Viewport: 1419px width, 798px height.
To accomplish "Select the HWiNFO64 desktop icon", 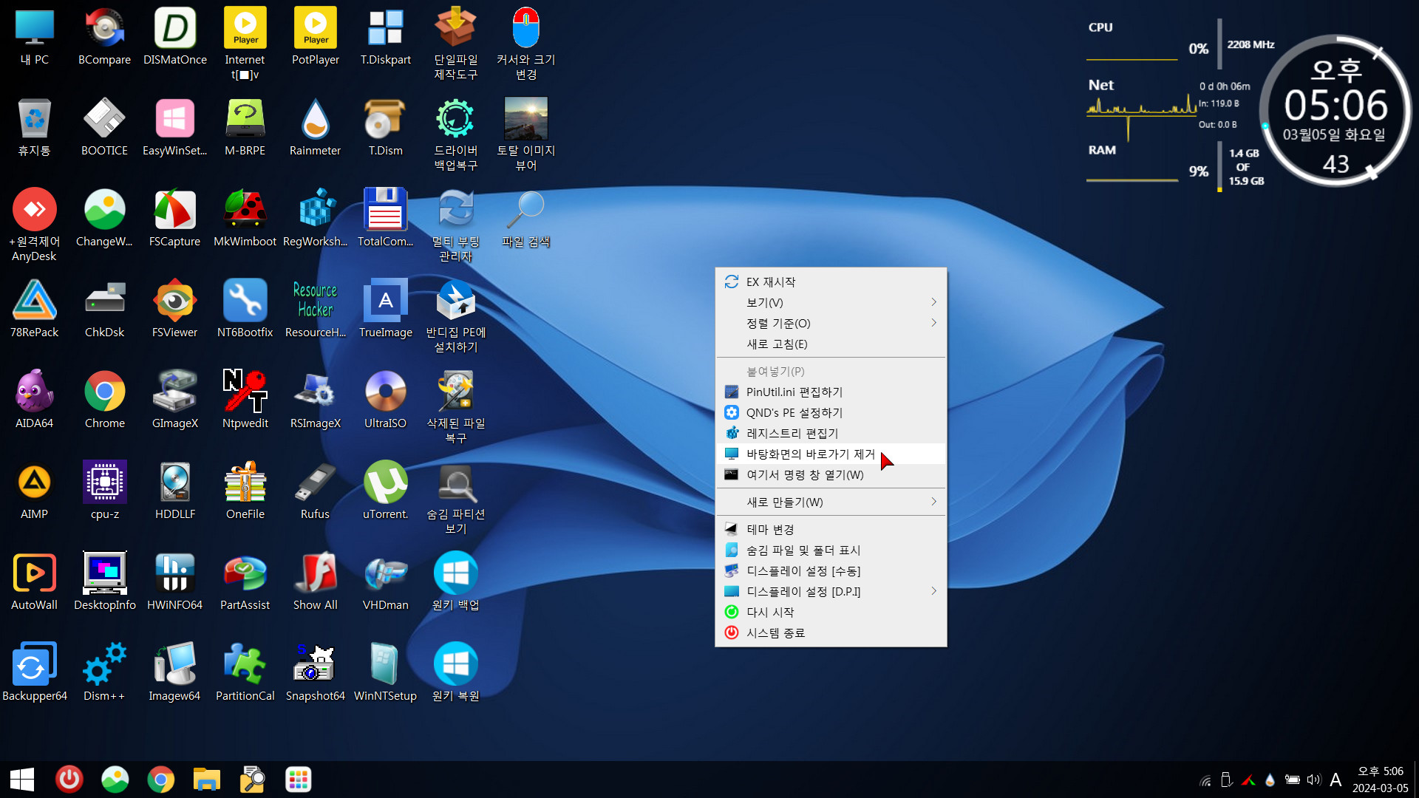I will tap(175, 582).
